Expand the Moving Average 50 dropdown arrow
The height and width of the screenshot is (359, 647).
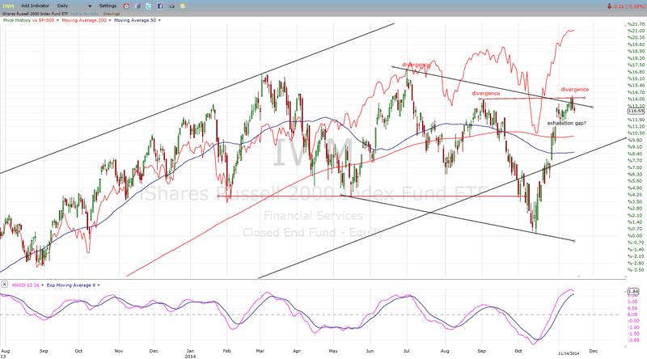pyautogui.click(x=159, y=20)
